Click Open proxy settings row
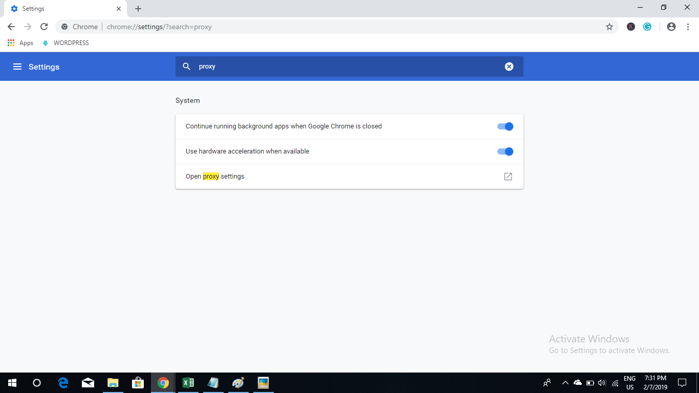 (x=349, y=177)
